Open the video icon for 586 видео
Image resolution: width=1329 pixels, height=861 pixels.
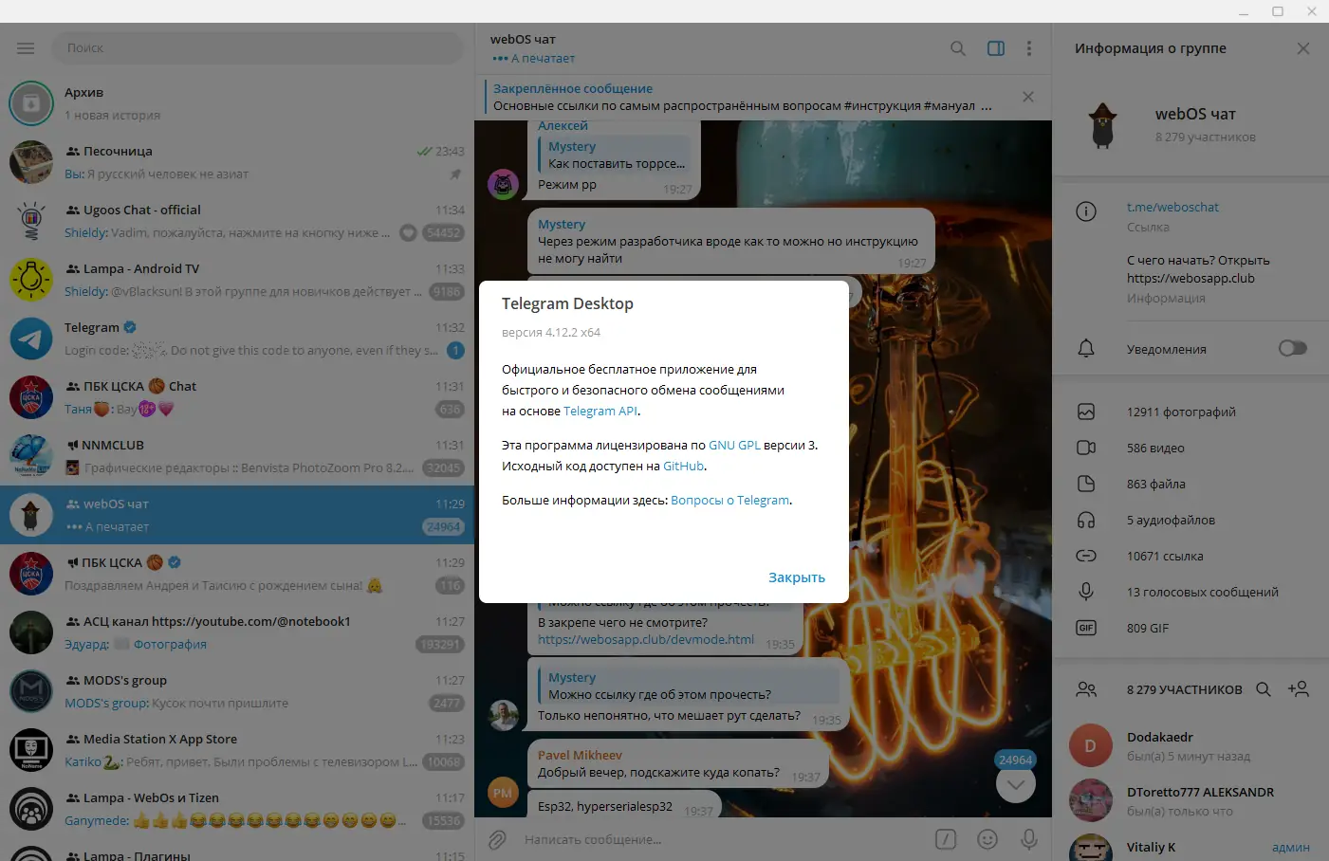pos(1086,448)
